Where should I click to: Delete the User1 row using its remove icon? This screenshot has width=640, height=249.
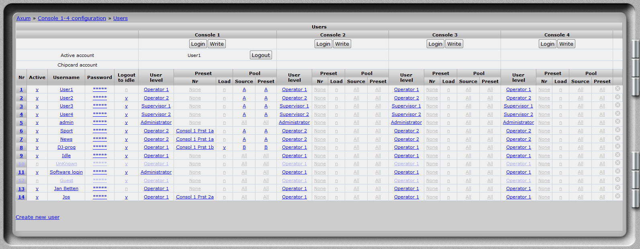pos(618,89)
